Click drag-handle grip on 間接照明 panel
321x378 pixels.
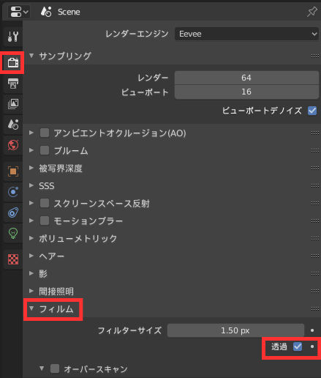(315, 291)
